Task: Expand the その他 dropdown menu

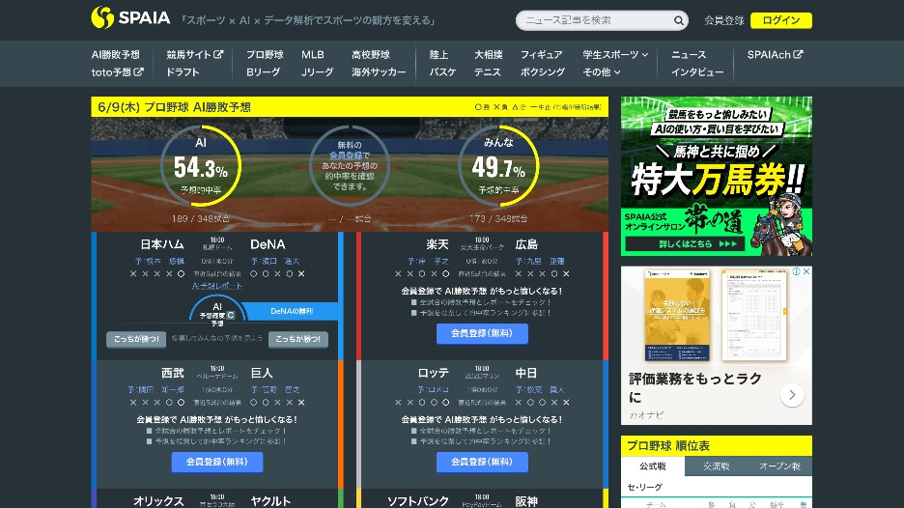Action: (x=602, y=72)
